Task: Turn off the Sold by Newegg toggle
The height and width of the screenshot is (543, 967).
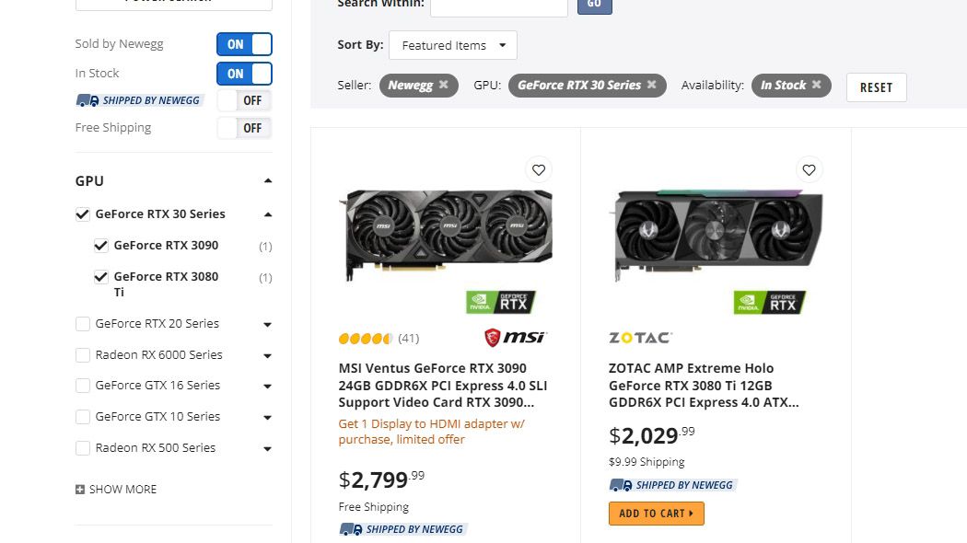Action: [244, 43]
